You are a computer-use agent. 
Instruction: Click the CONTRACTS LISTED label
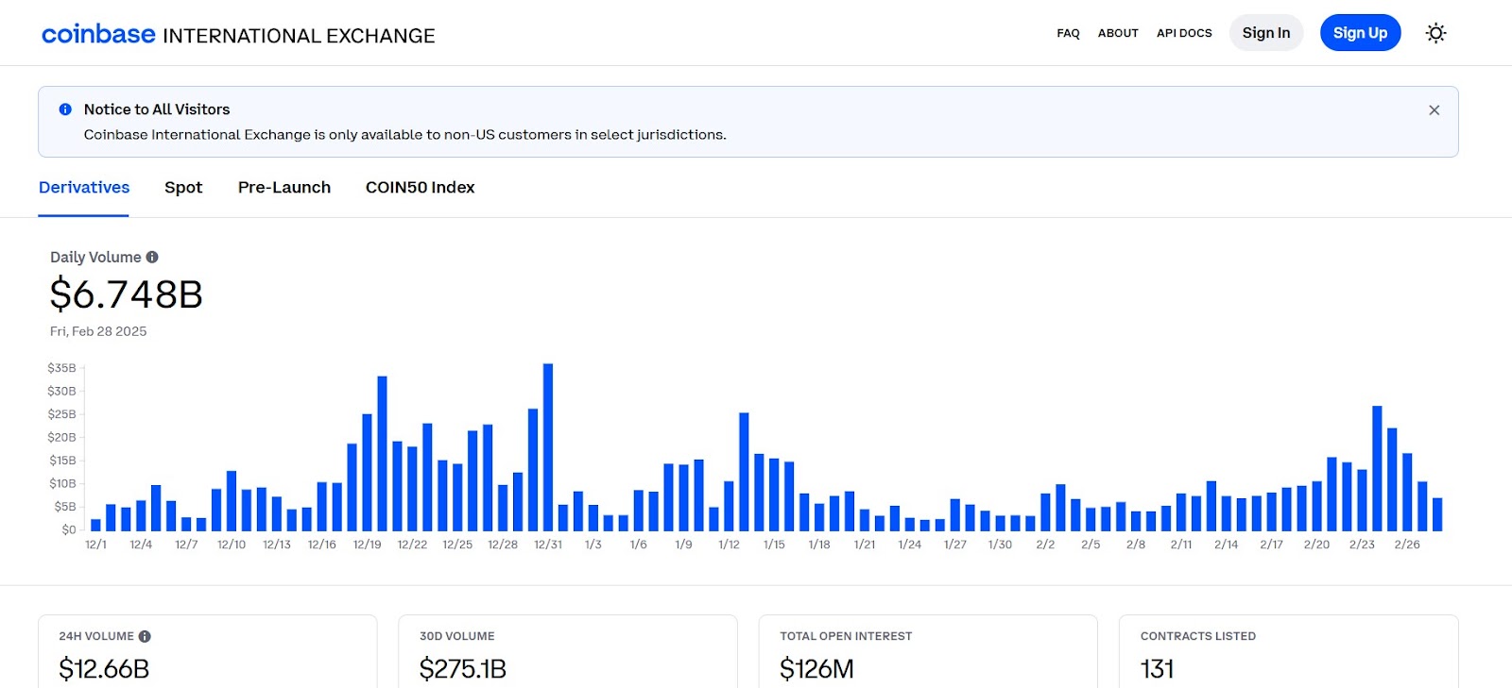[1198, 637]
